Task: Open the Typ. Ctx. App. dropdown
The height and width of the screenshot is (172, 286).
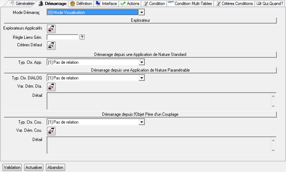Action: pyautogui.click(x=142, y=62)
